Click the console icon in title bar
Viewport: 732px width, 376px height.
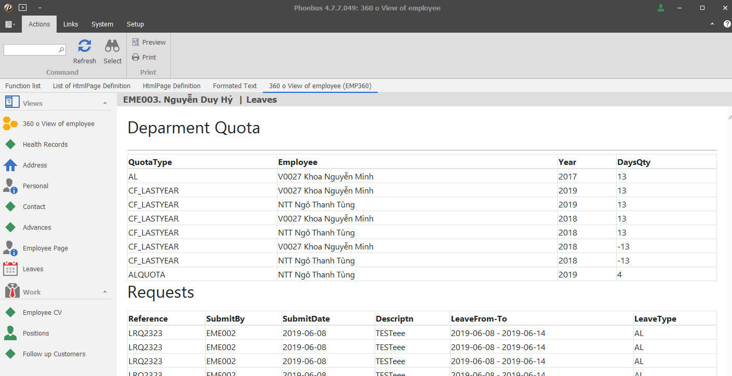[x=22, y=8]
